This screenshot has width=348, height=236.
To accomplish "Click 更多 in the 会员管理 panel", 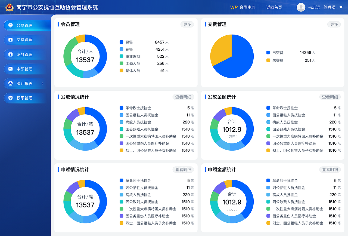I will pos(187,24).
